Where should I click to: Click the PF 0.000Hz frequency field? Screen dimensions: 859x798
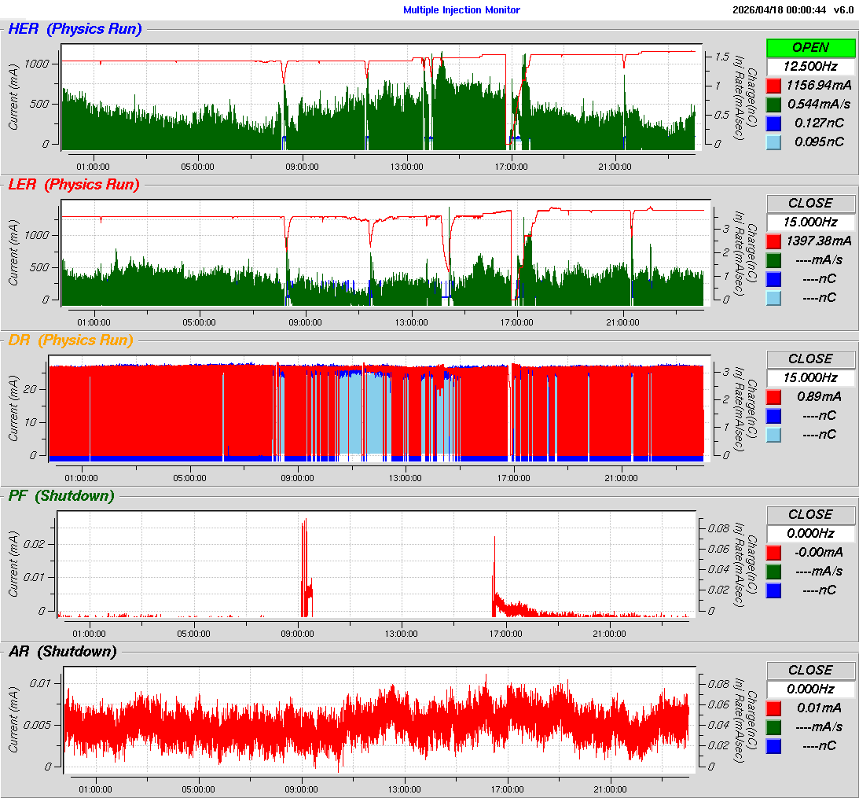pyautogui.click(x=810, y=533)
